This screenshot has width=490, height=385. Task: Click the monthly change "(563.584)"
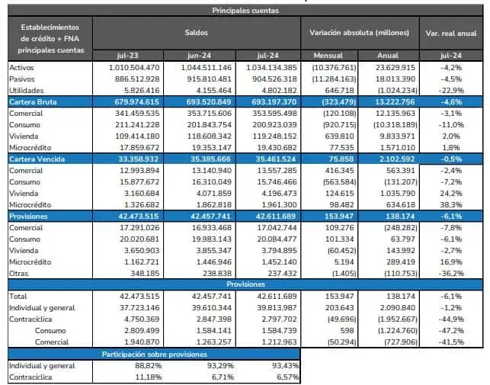340,182
